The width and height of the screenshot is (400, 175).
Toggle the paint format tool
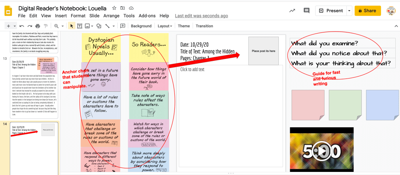tap(46, 26)
